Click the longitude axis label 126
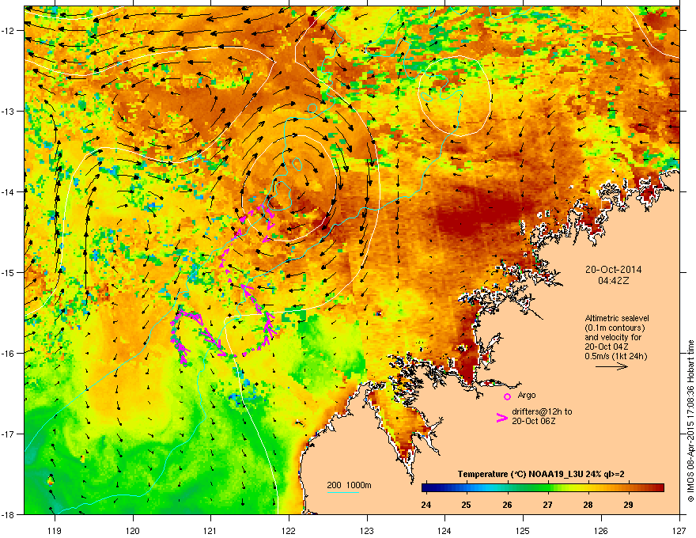Viewport: 696px width, 538px height. 601,530
